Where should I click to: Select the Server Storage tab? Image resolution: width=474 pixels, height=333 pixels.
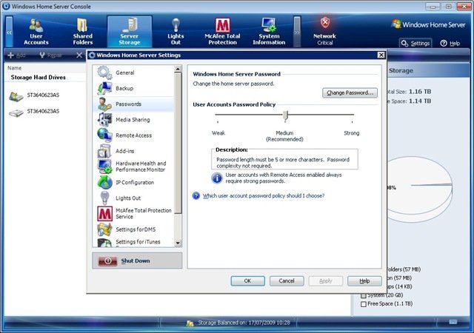tap(130, 32)
